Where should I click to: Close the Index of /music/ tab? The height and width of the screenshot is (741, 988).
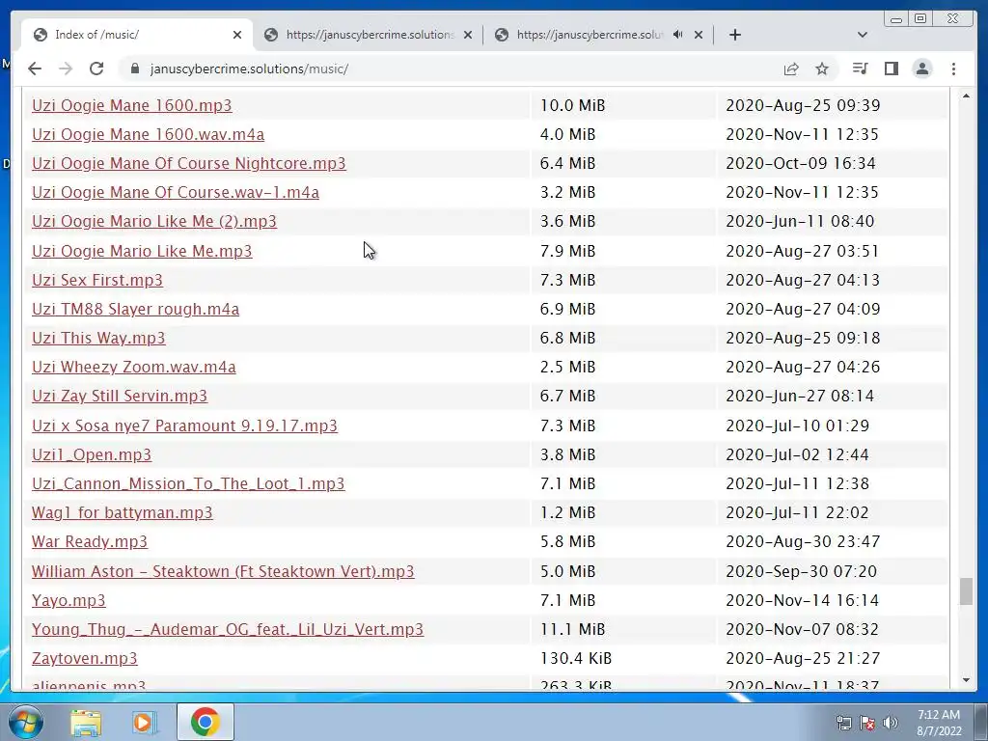pyautogui.click(x=237, y=36)
